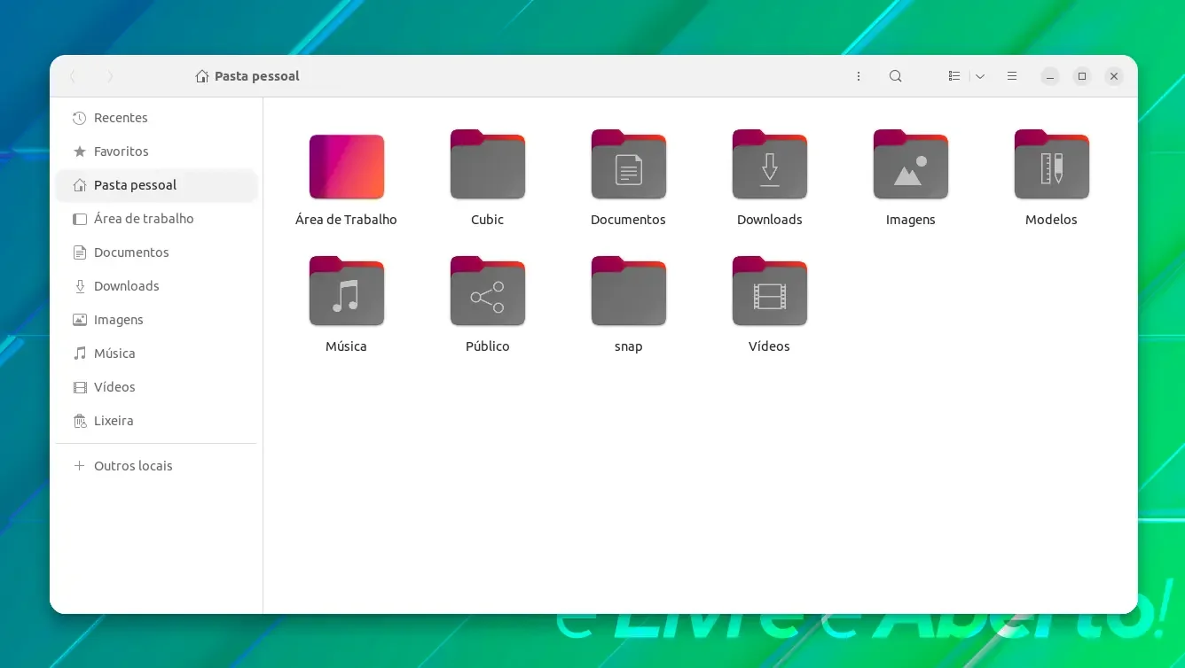The image size is (1185, 668).
Task: Open the hamburger main menu
Action: (x=1012, y=76)
